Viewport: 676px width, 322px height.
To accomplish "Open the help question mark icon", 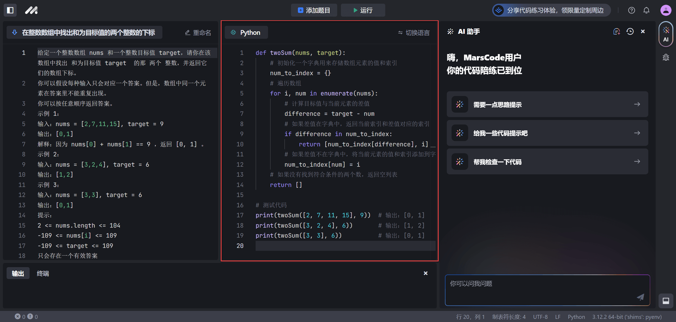I will 631,10.
